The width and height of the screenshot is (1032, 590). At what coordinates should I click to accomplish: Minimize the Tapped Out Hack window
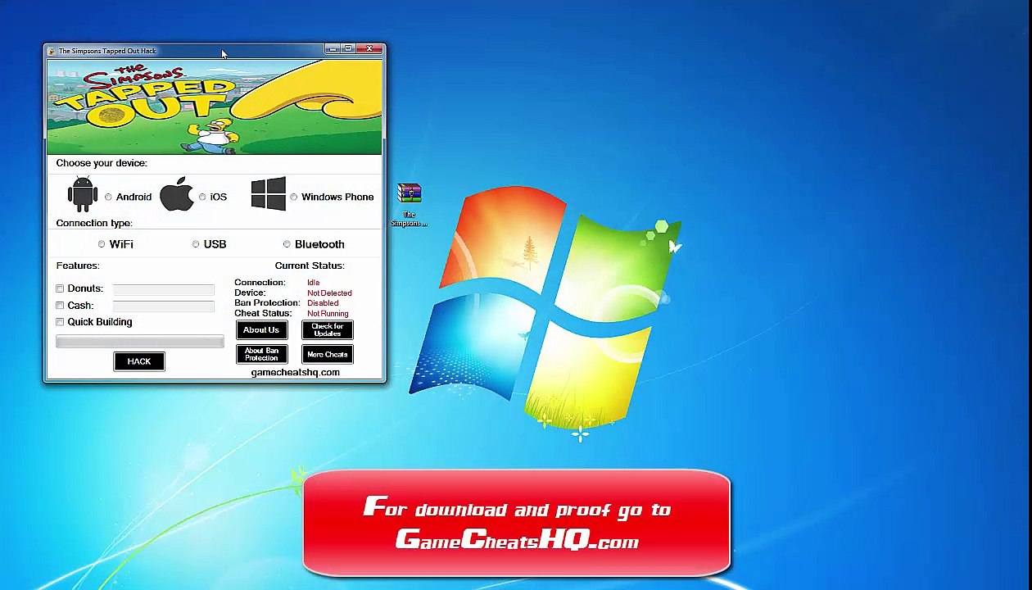pos(332,50)
